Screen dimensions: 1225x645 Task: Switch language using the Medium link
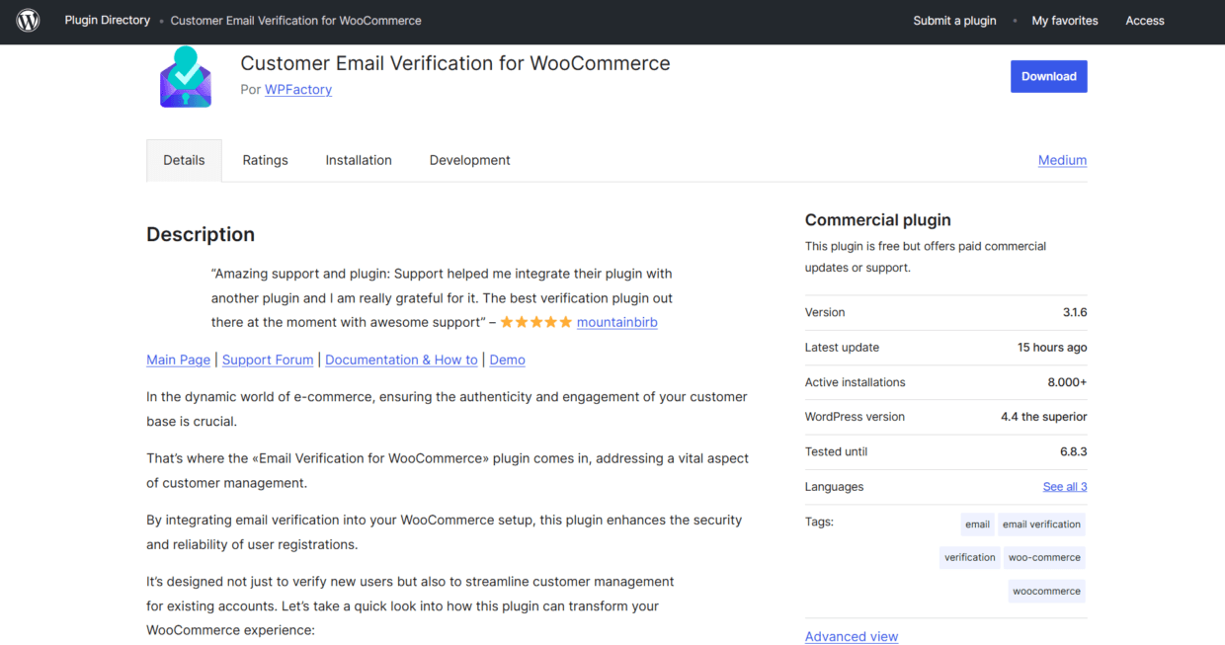point(1062,159)
